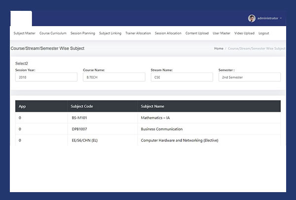Expand the Semester dropdown showing 2nd Semester
Image resolution: width=296 pixels, height=200 pixels.
[x=249, y=77]
